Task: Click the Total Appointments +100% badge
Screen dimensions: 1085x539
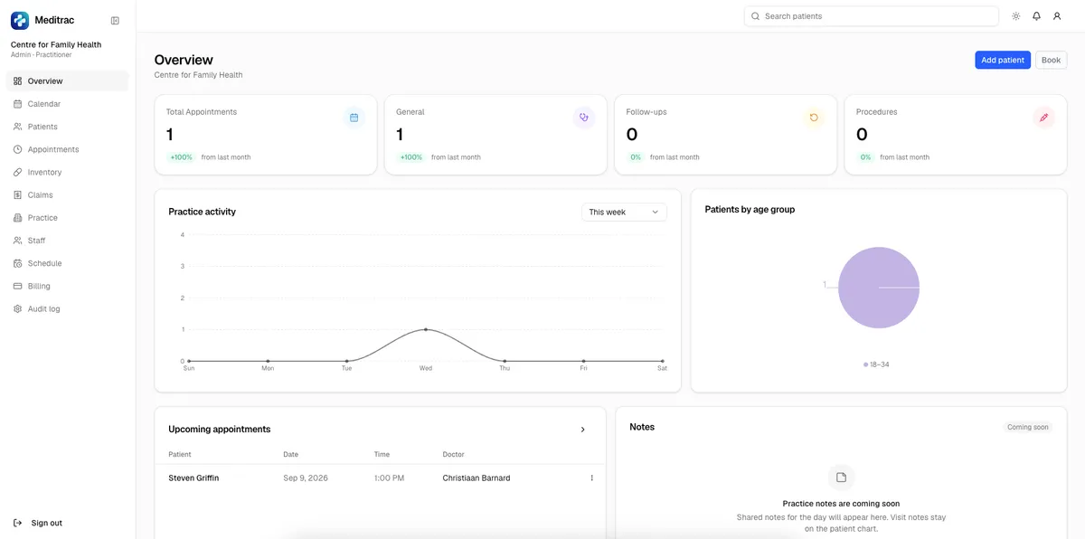Action: [x=182, y=157]
